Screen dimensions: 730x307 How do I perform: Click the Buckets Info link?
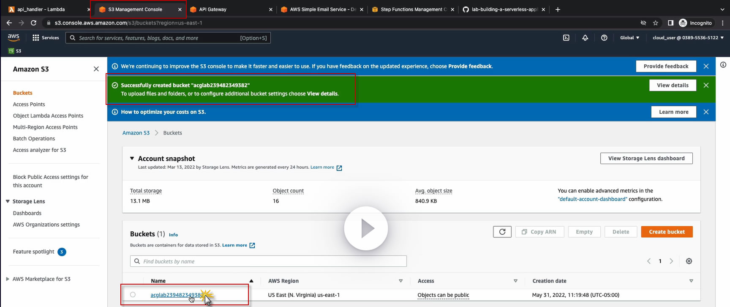(173, 235)
